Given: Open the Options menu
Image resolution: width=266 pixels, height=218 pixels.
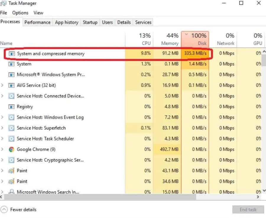Looking at the screenshot, I should [20, 13].
